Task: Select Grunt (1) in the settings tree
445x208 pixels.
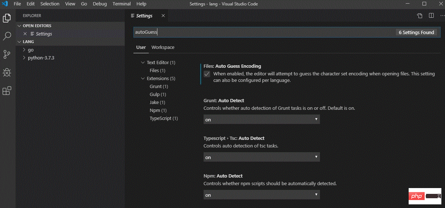Action: (159, 87)
